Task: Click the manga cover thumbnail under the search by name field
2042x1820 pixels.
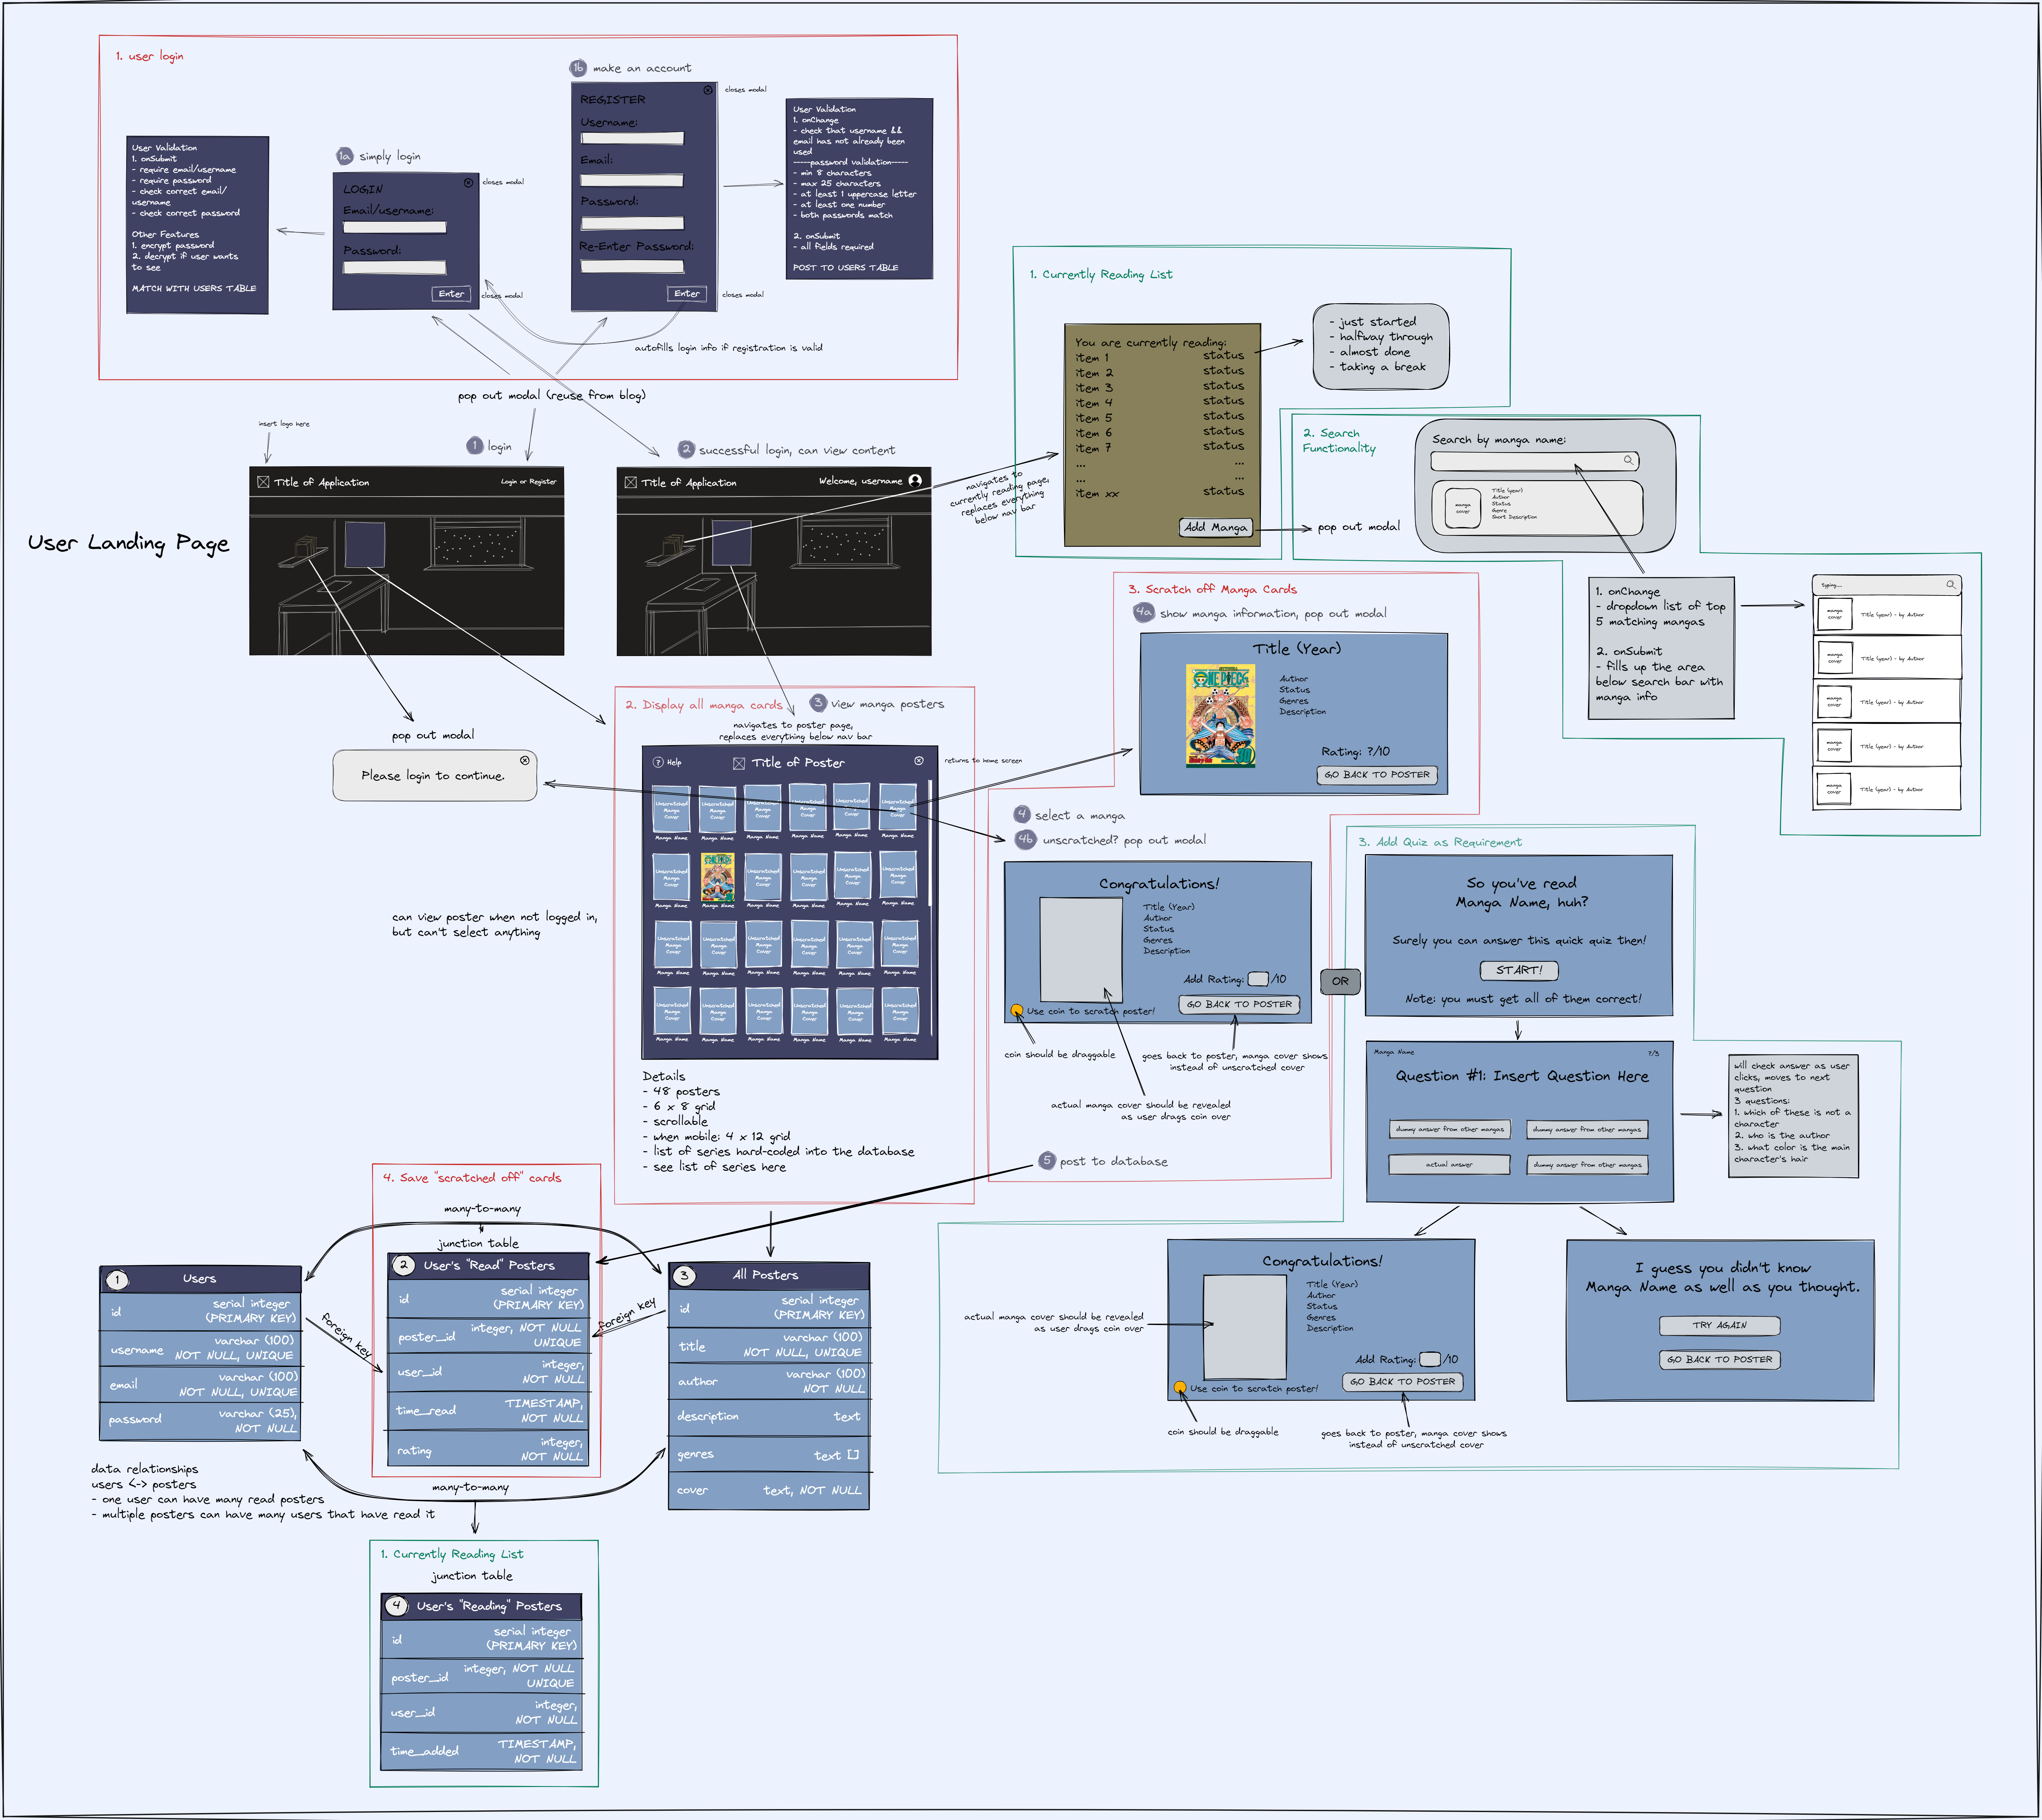Action: point(1463,508)
